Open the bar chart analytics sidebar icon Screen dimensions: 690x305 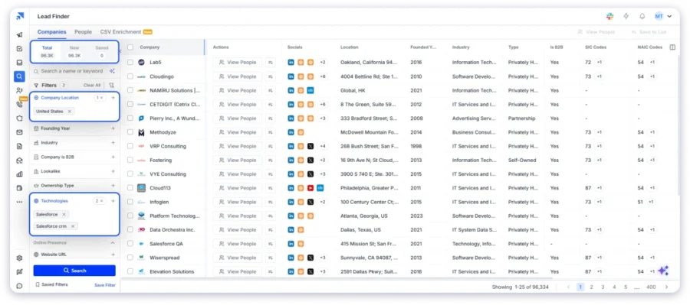(x=19, y=174)
